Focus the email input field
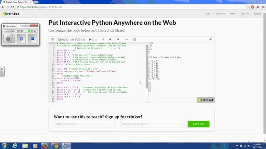 coord(85,124)
